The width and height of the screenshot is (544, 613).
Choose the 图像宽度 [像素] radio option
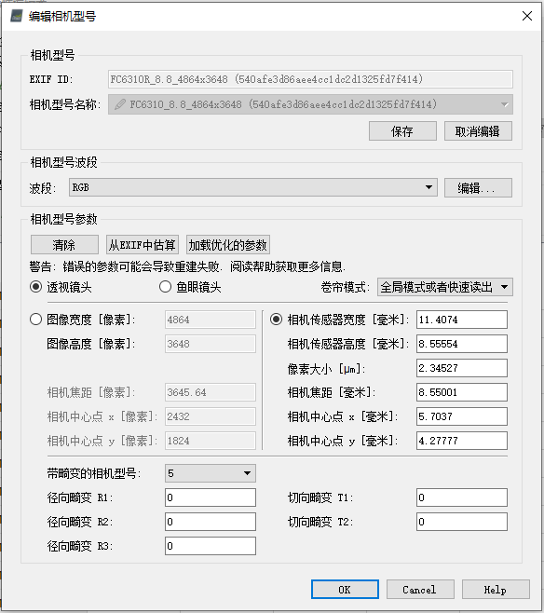tap(36, 320)
